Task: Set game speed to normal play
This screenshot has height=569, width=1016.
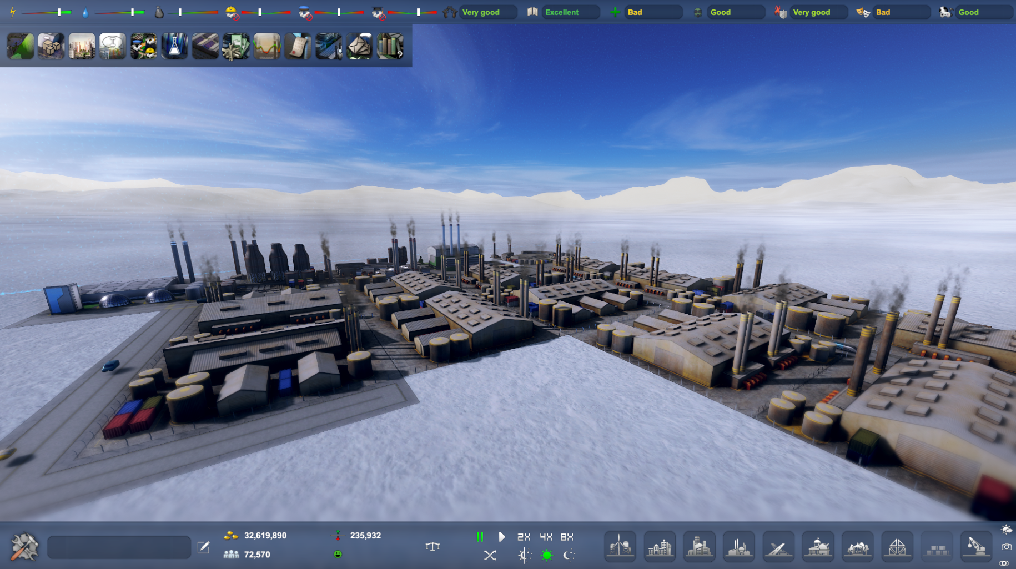Action: 501,537
